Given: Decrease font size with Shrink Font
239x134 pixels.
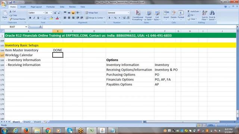Looking at the screenshot, I should (x=59, y=13).
